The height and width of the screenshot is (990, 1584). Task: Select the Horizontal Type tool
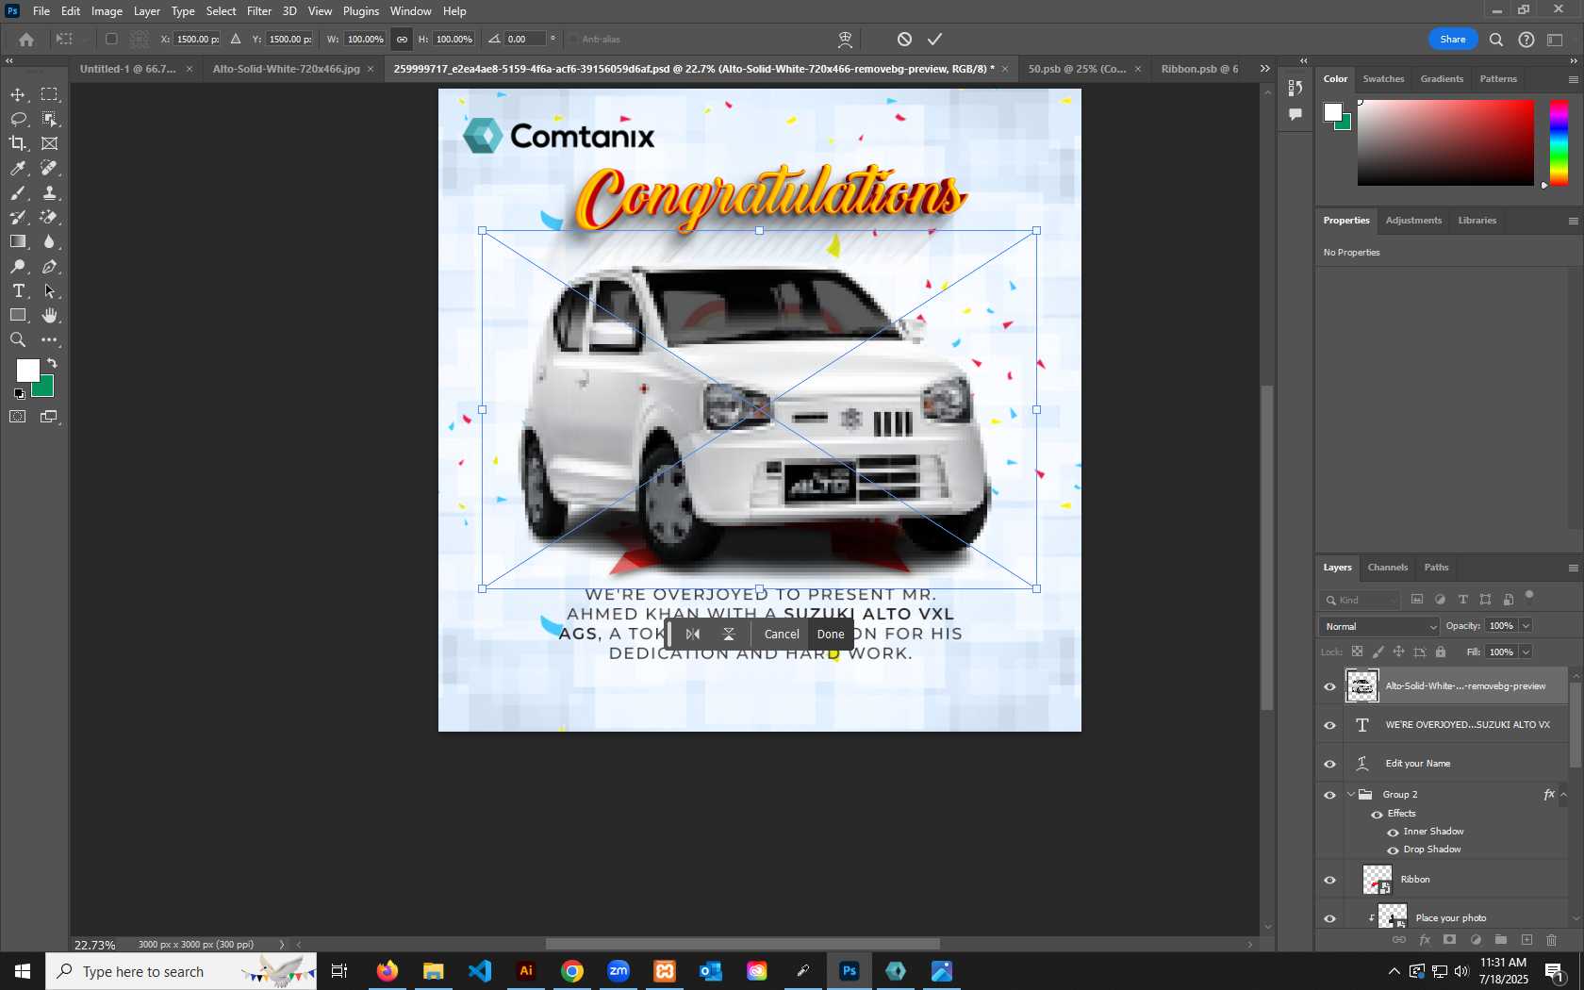point(18,291)
